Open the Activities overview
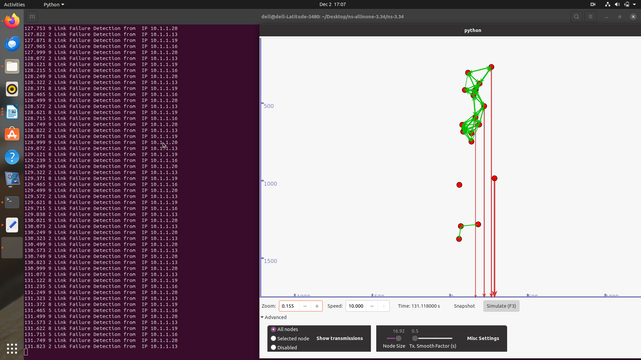641x360 pixels. [x=14, y=4]
